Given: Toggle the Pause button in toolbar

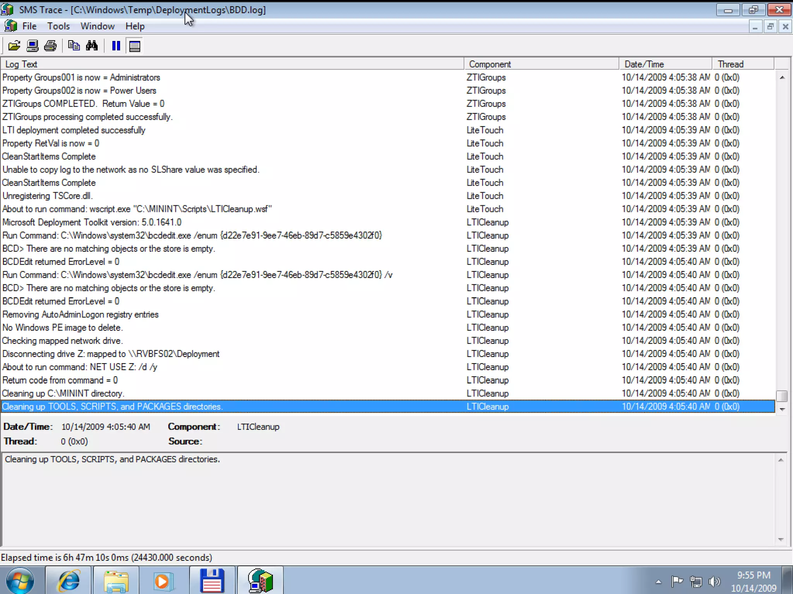Looking at the screenshot, I should coord(116,46).
